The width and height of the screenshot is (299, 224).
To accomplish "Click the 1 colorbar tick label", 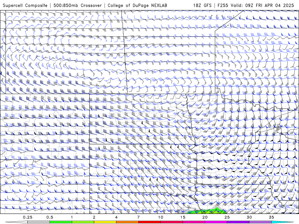I will pyautogui.click(x=72, y=217).
